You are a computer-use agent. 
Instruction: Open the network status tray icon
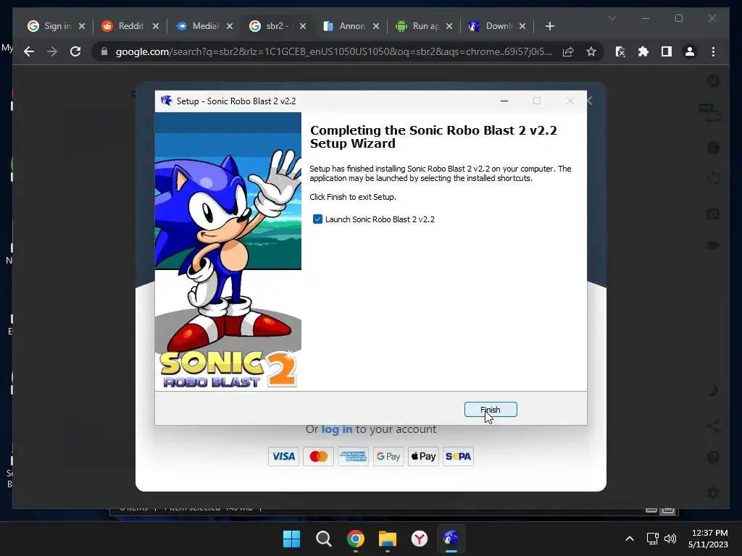coord(653,539)
